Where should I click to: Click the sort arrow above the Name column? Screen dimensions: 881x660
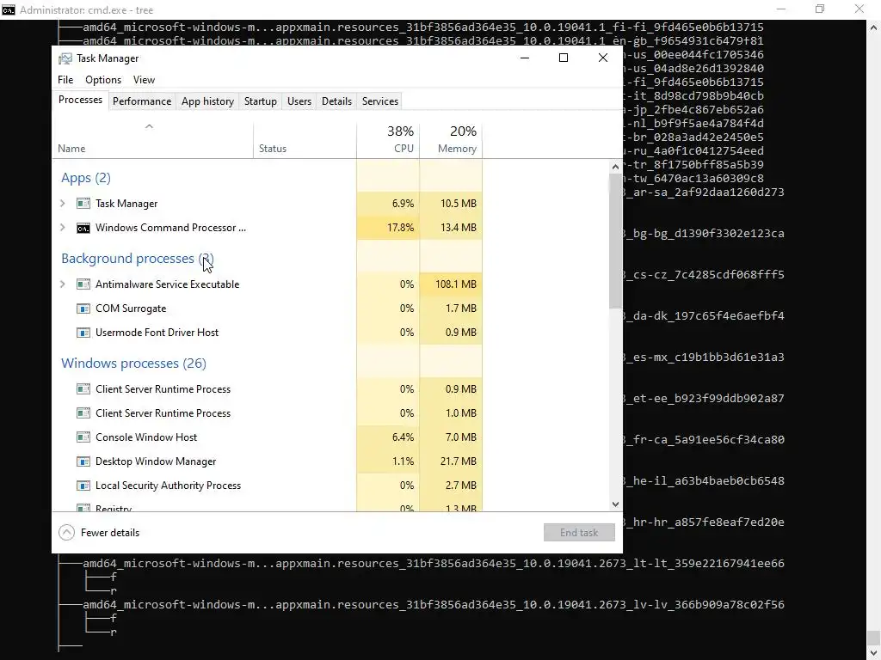(x=149, y=126)
